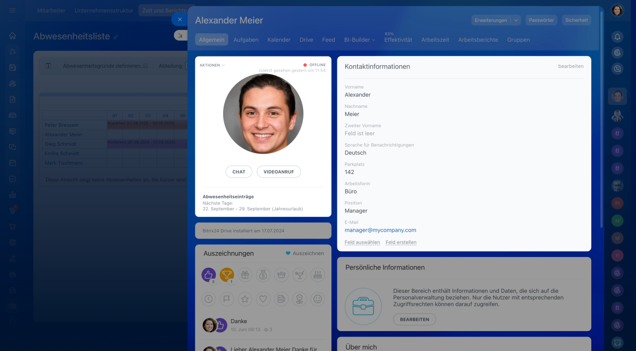Click the Passwörter button
Screen dimensions: 636x351
(541, 20)
